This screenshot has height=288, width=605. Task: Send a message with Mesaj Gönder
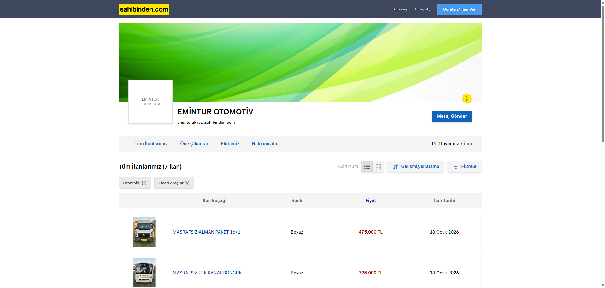click(x=452, y=117)
